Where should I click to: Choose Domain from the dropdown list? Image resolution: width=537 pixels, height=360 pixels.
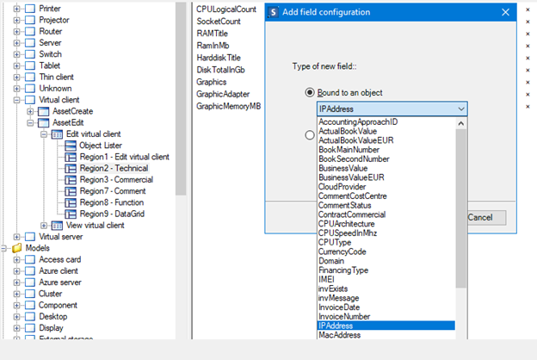[x=386, y=261]
